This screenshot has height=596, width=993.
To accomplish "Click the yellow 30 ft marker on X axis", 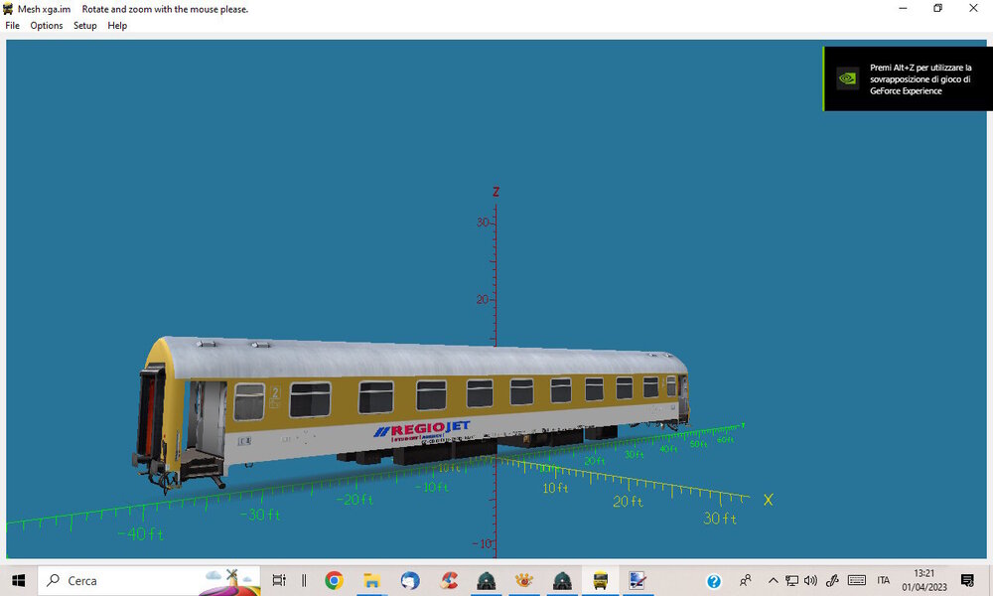I will point(719,519).
